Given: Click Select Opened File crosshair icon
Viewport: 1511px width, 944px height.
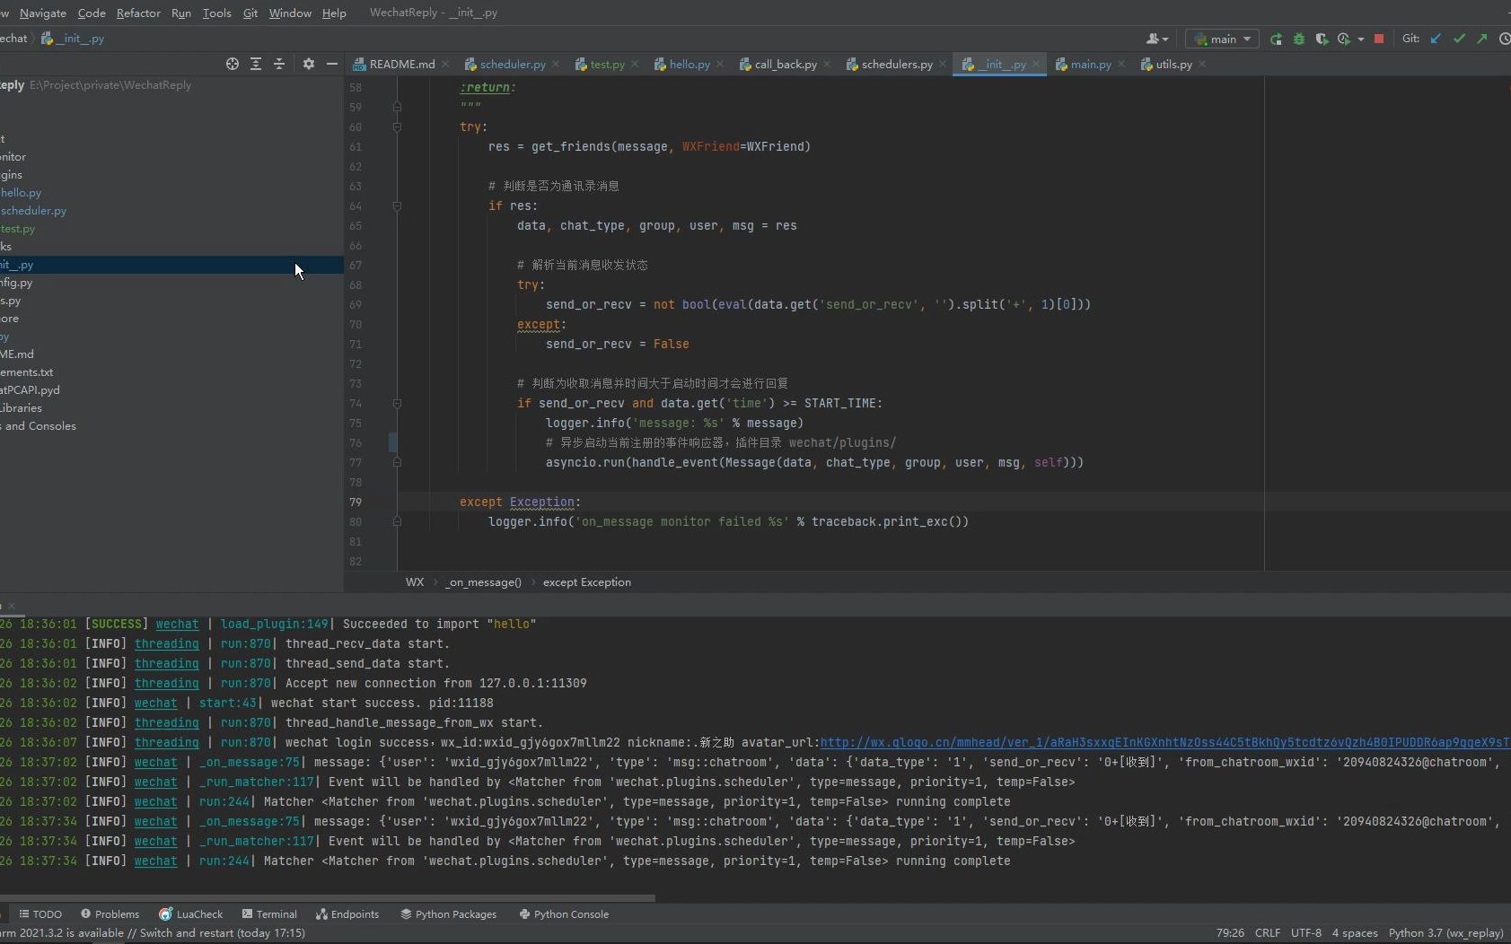Looking at the screenshot, I should 233,64.
